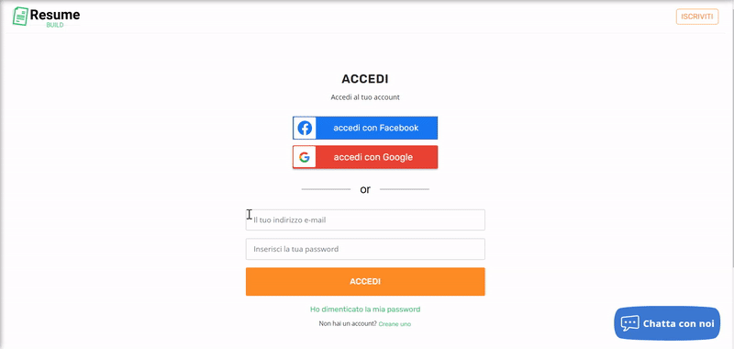Click the divider line left of or
The height and width of the screenshot is (349, 734).
[x=326, y=189]
